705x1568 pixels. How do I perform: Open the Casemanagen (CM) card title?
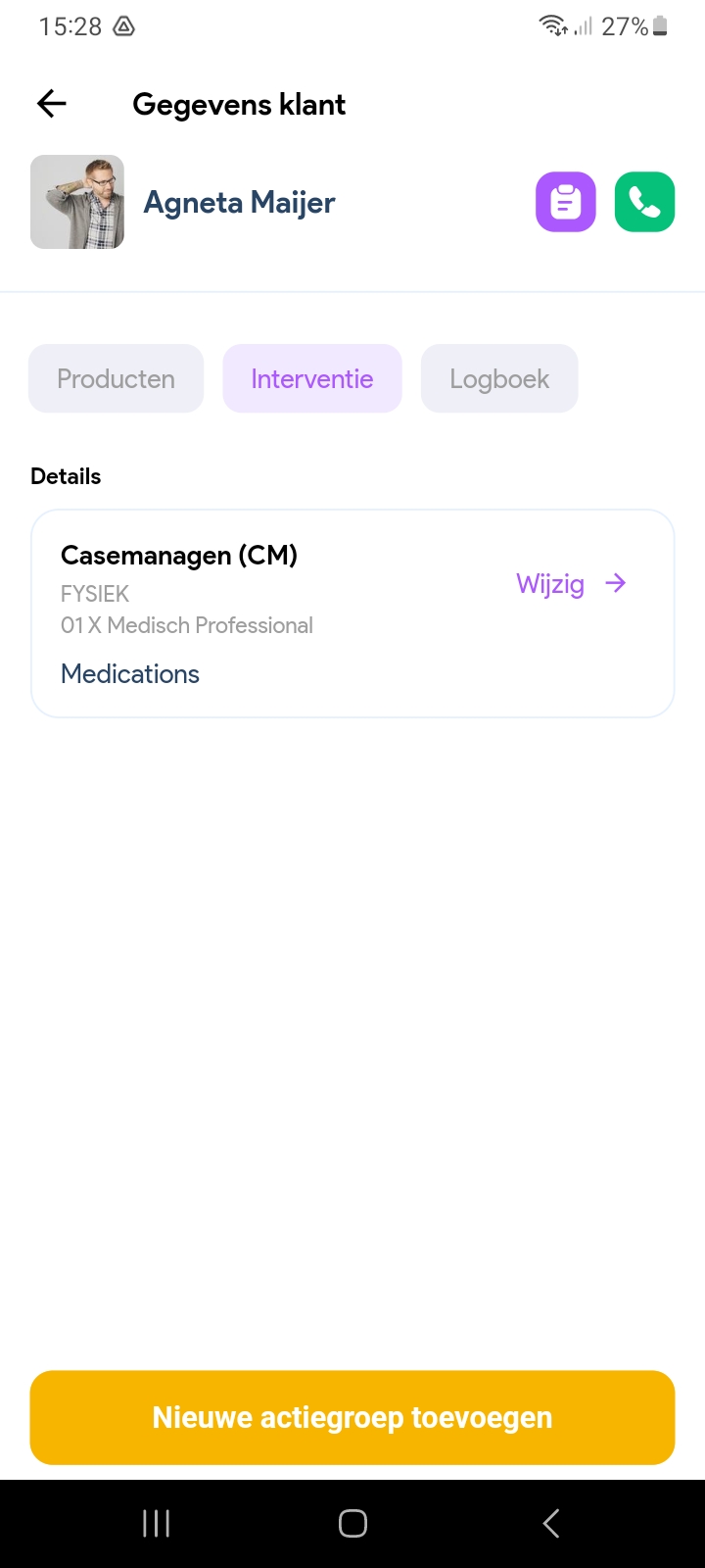[x=179, y=556]
